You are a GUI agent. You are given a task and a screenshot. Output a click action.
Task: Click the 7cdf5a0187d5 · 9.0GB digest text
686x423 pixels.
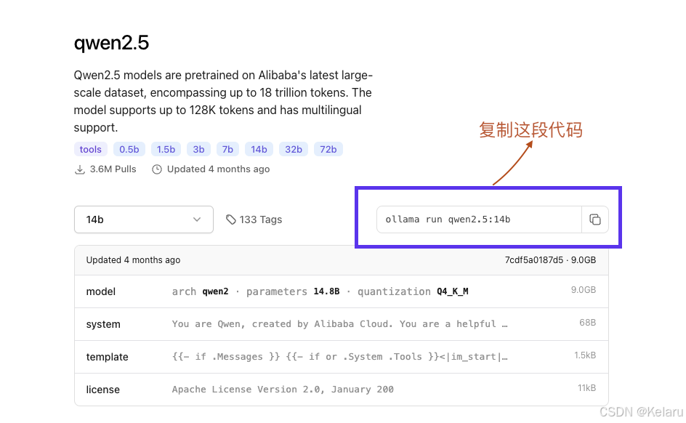(550, 260)
